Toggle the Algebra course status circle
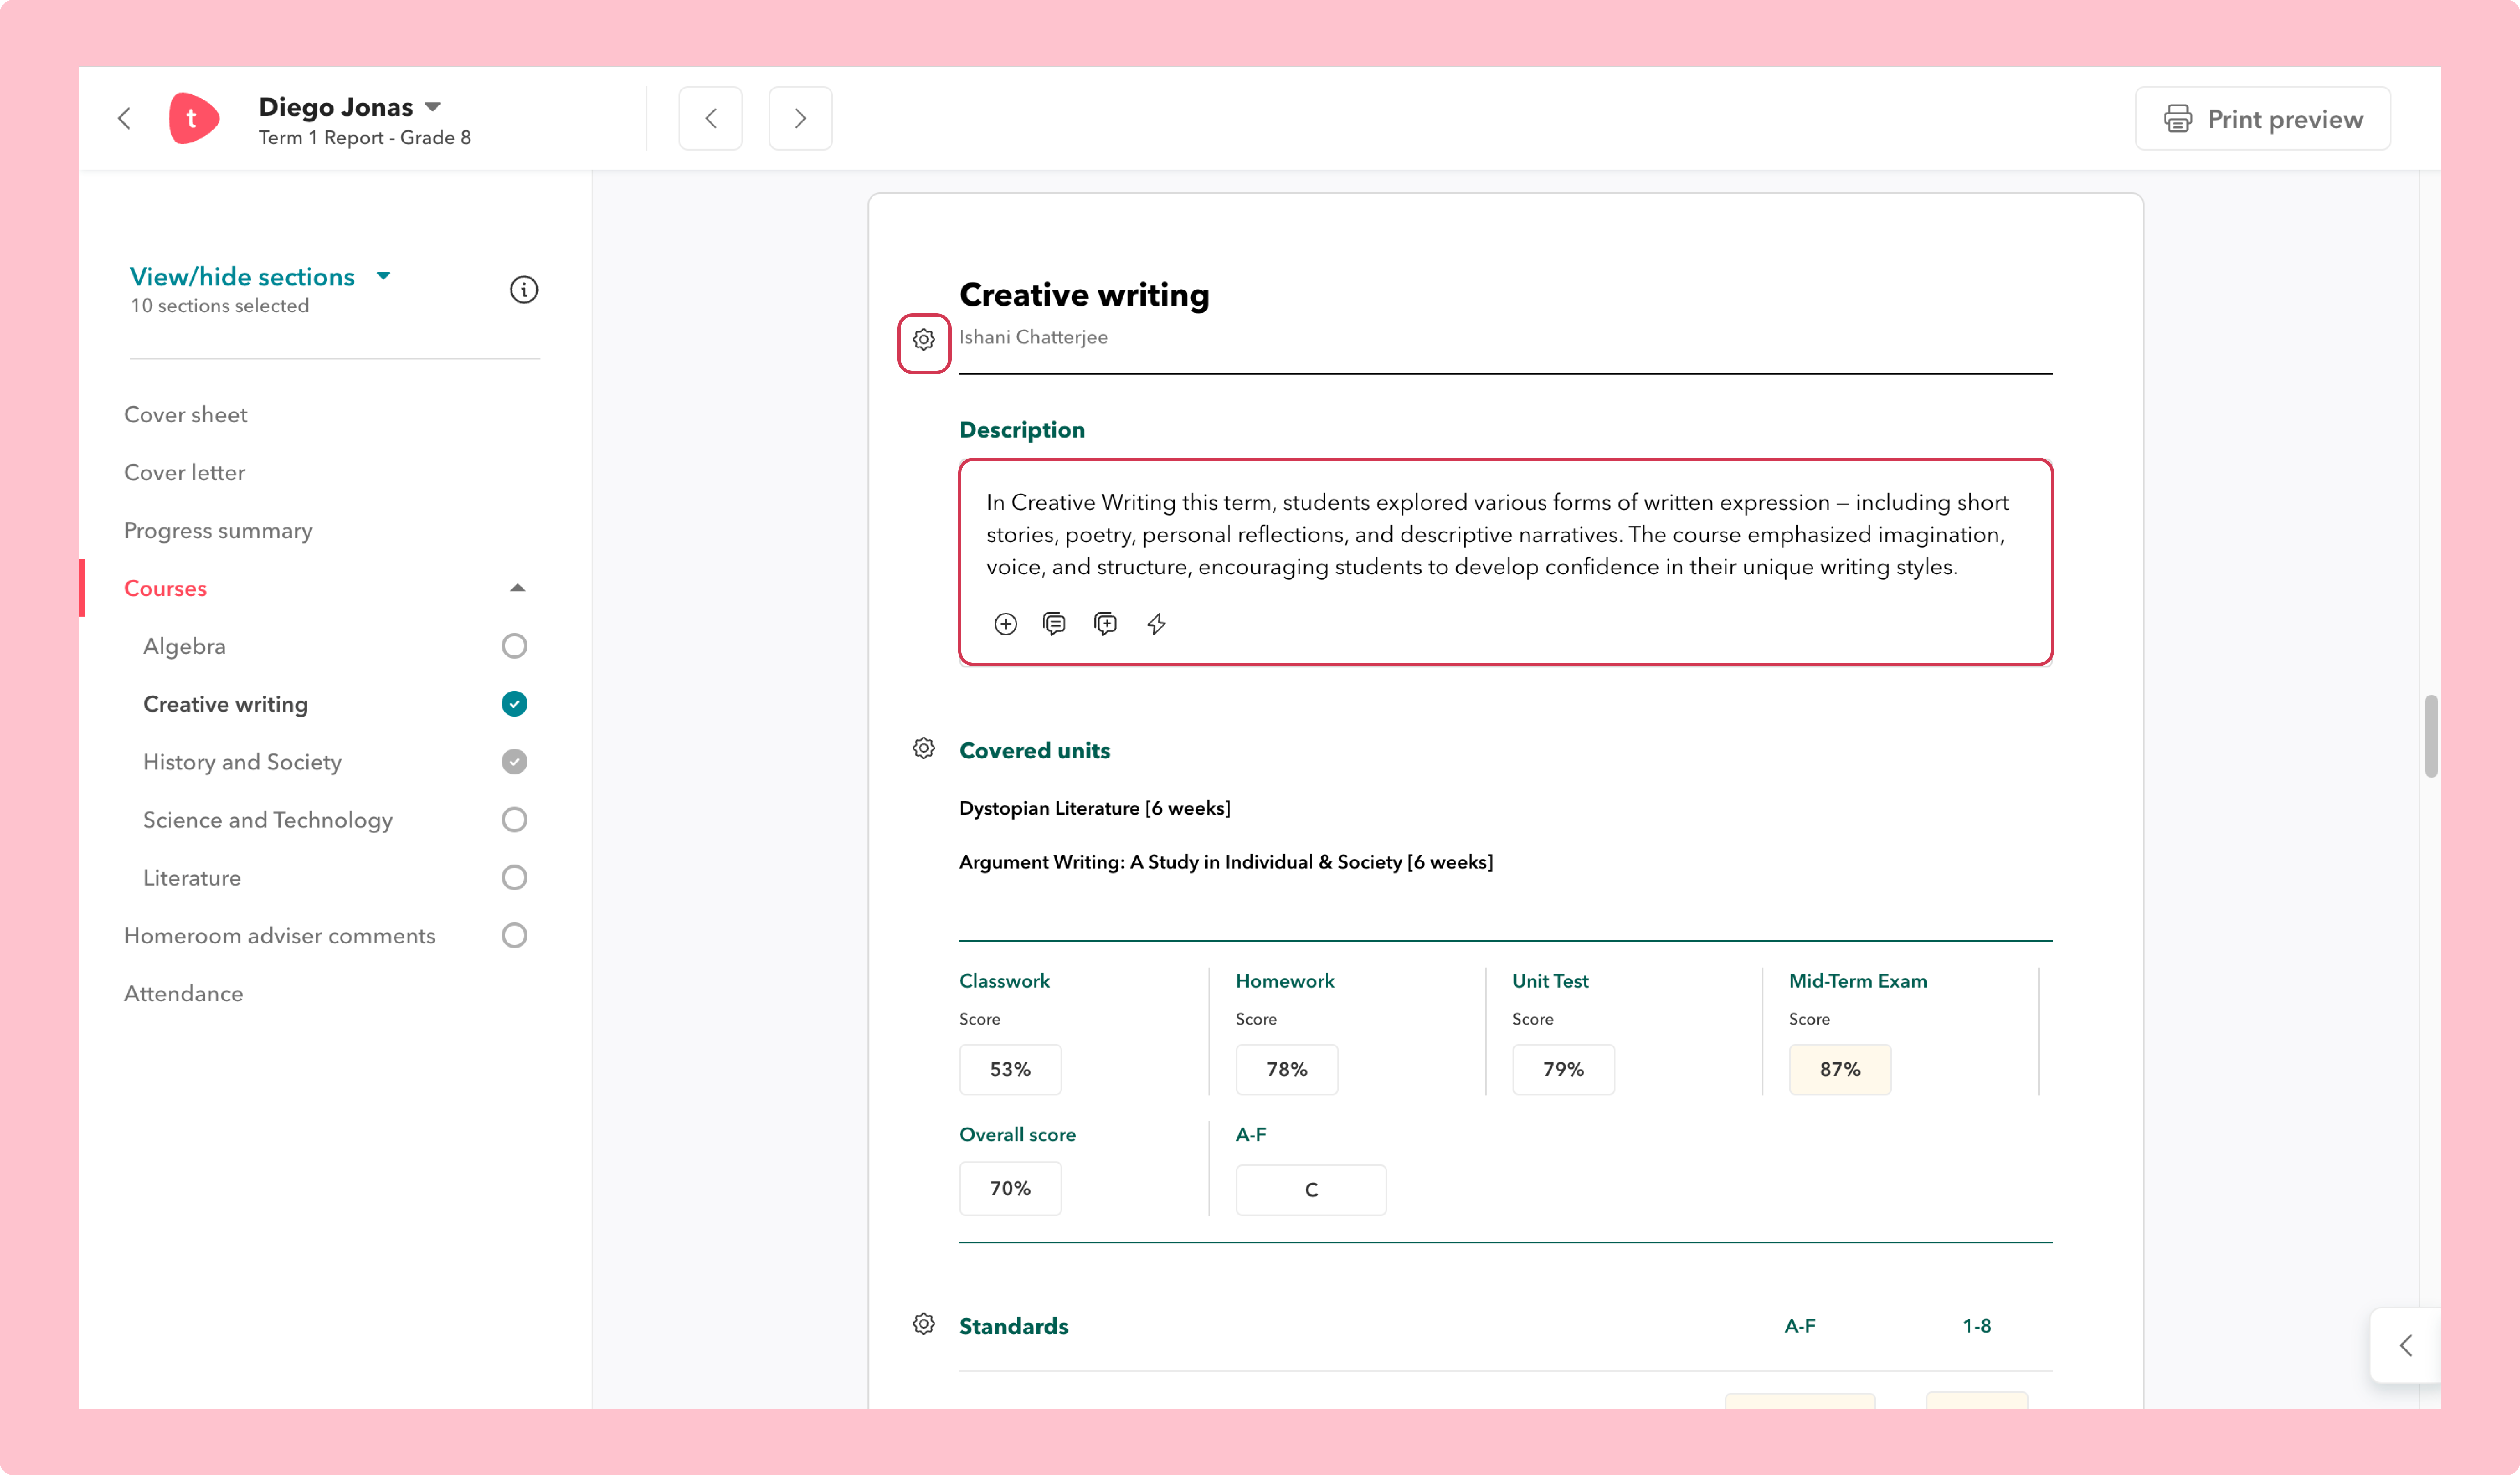 (x=514, y=646)
